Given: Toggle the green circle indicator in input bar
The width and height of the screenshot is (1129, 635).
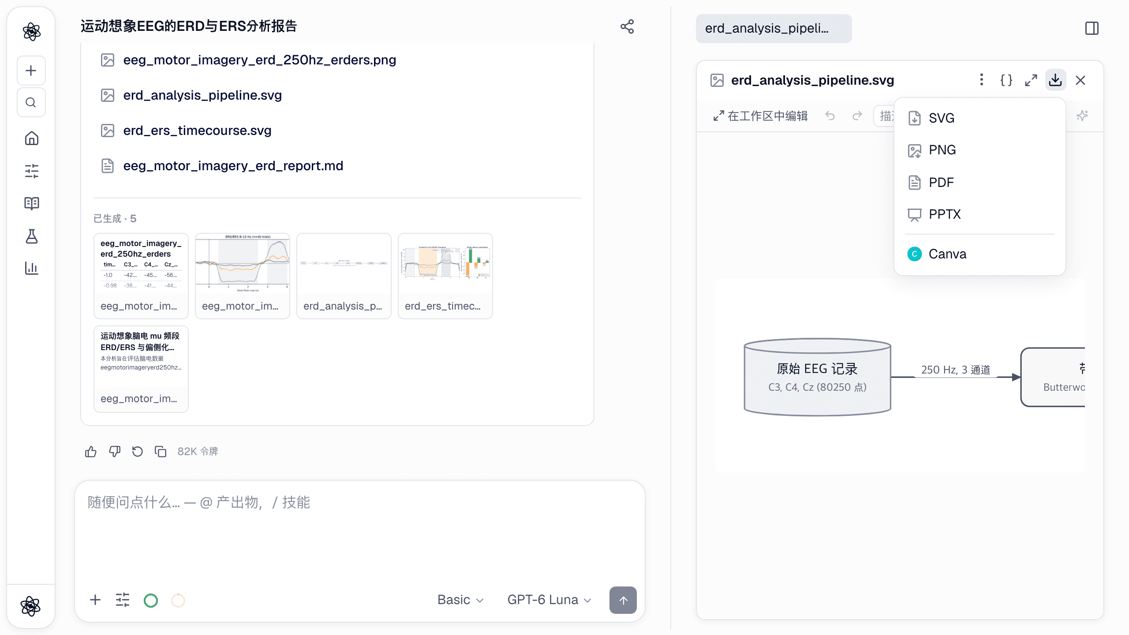Looking at the screenshot, I should (x=151, y=600).
